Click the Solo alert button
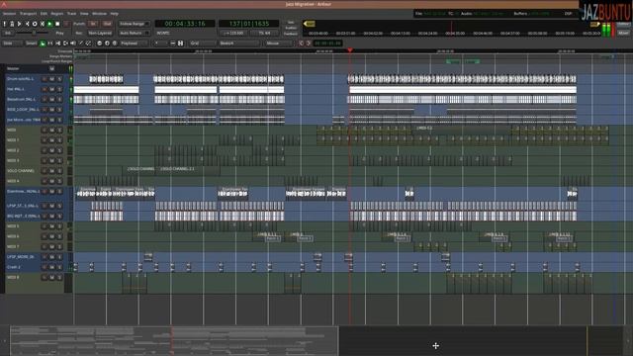The image size is (633, 356). 290,23
